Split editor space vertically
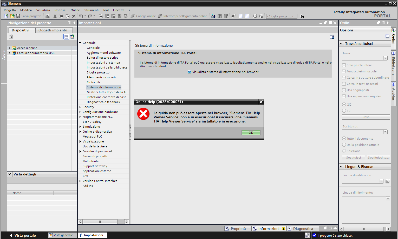The width and height of the screenshot is (398, 239). (x=247, y=16)
